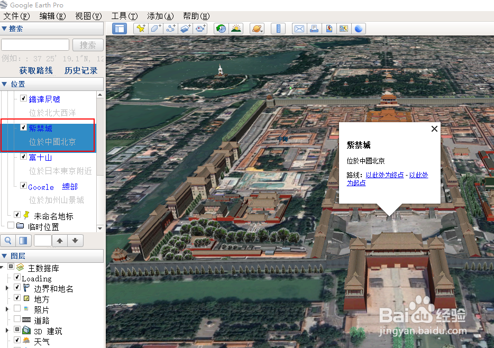Collapse the 搜索 panel

click(x=4, y=29)
